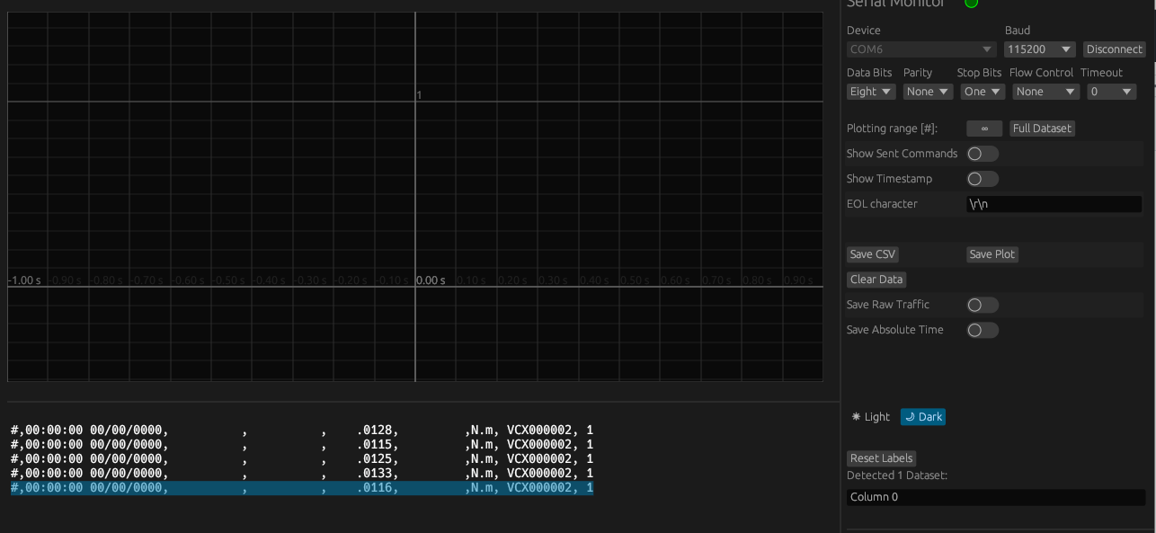
Task: Toggle Save Raw Traffic switch
Action: [x=983, y=305]
